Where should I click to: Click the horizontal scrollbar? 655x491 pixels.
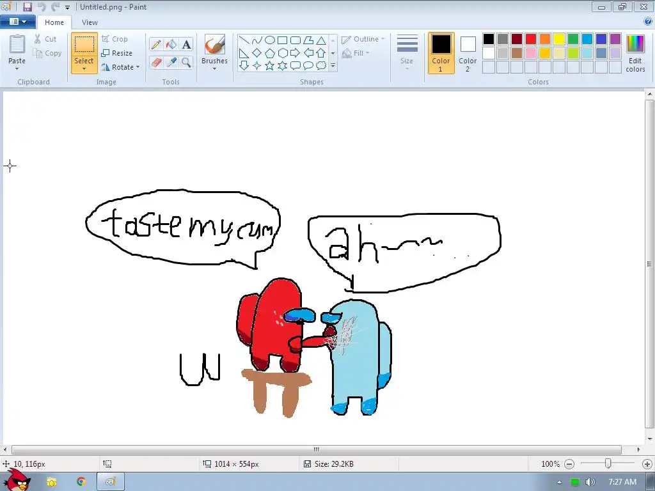(316, 449)
